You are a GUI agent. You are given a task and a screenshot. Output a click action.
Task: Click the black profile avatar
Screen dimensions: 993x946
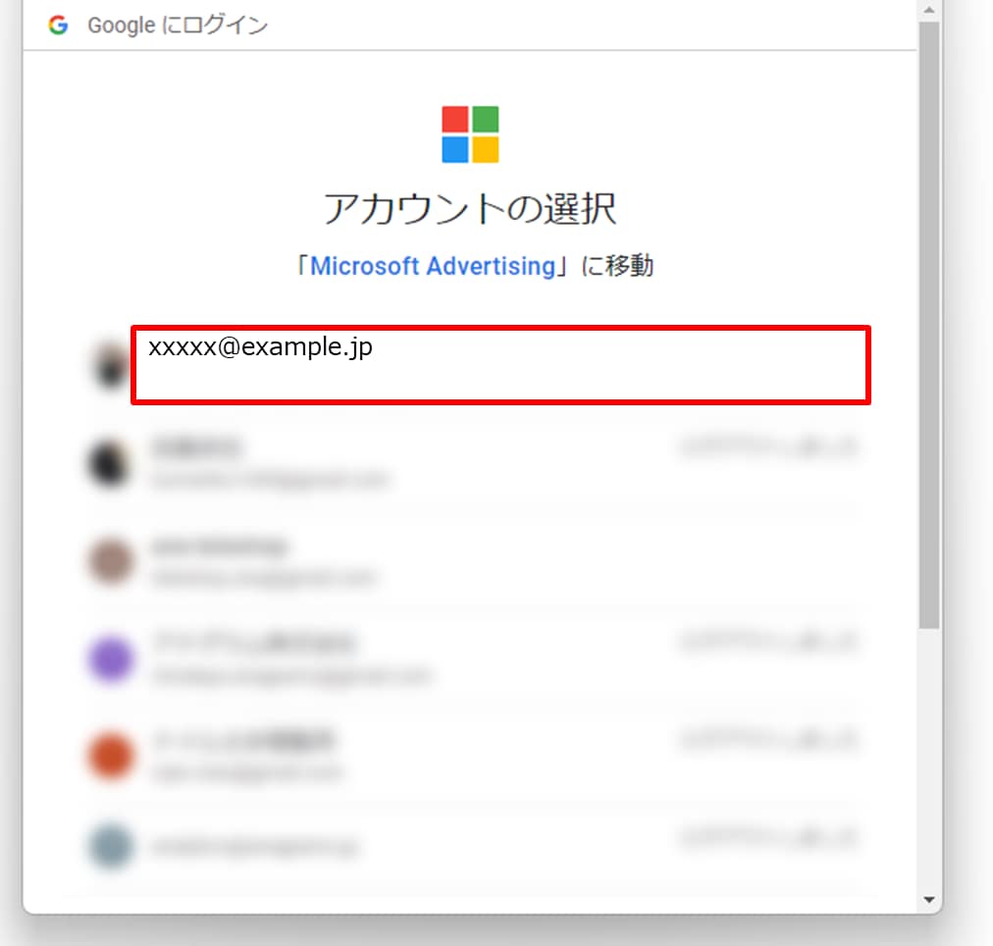coord(109,462)
